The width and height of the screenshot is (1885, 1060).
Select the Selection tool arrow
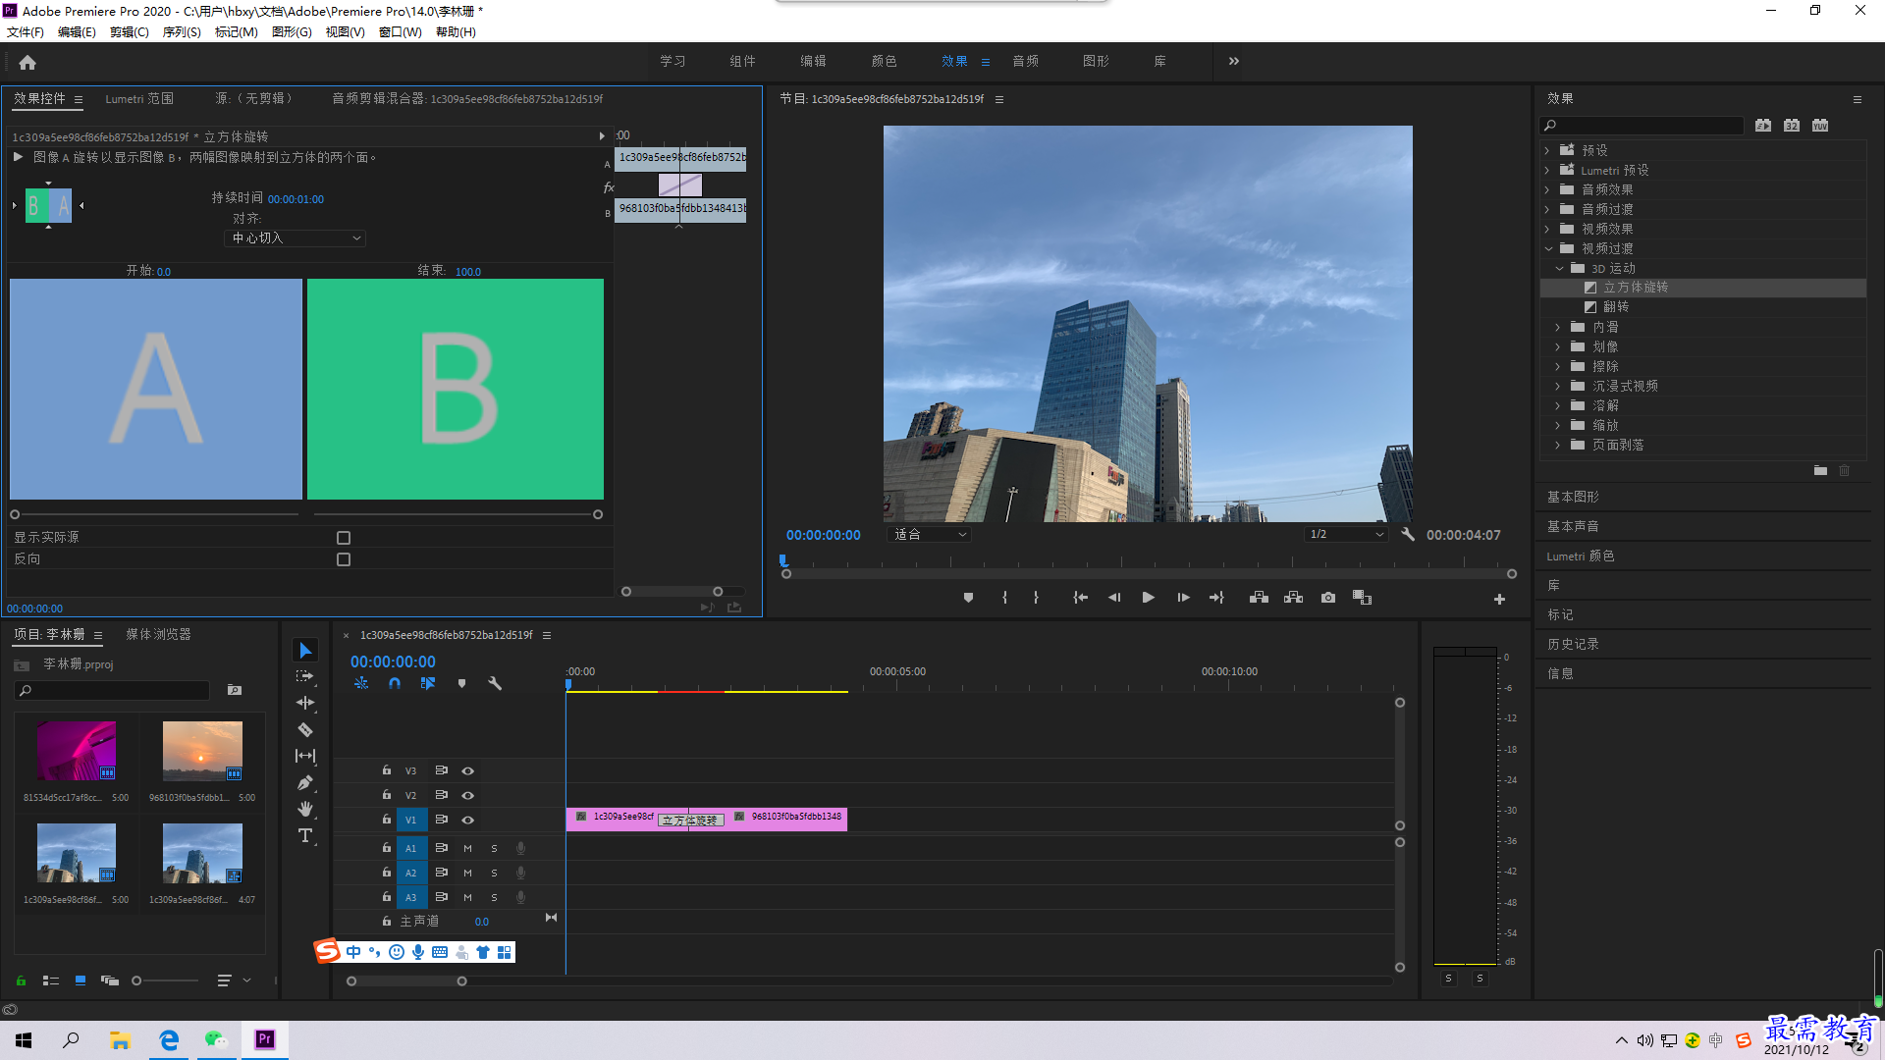[x=305, y=651]
